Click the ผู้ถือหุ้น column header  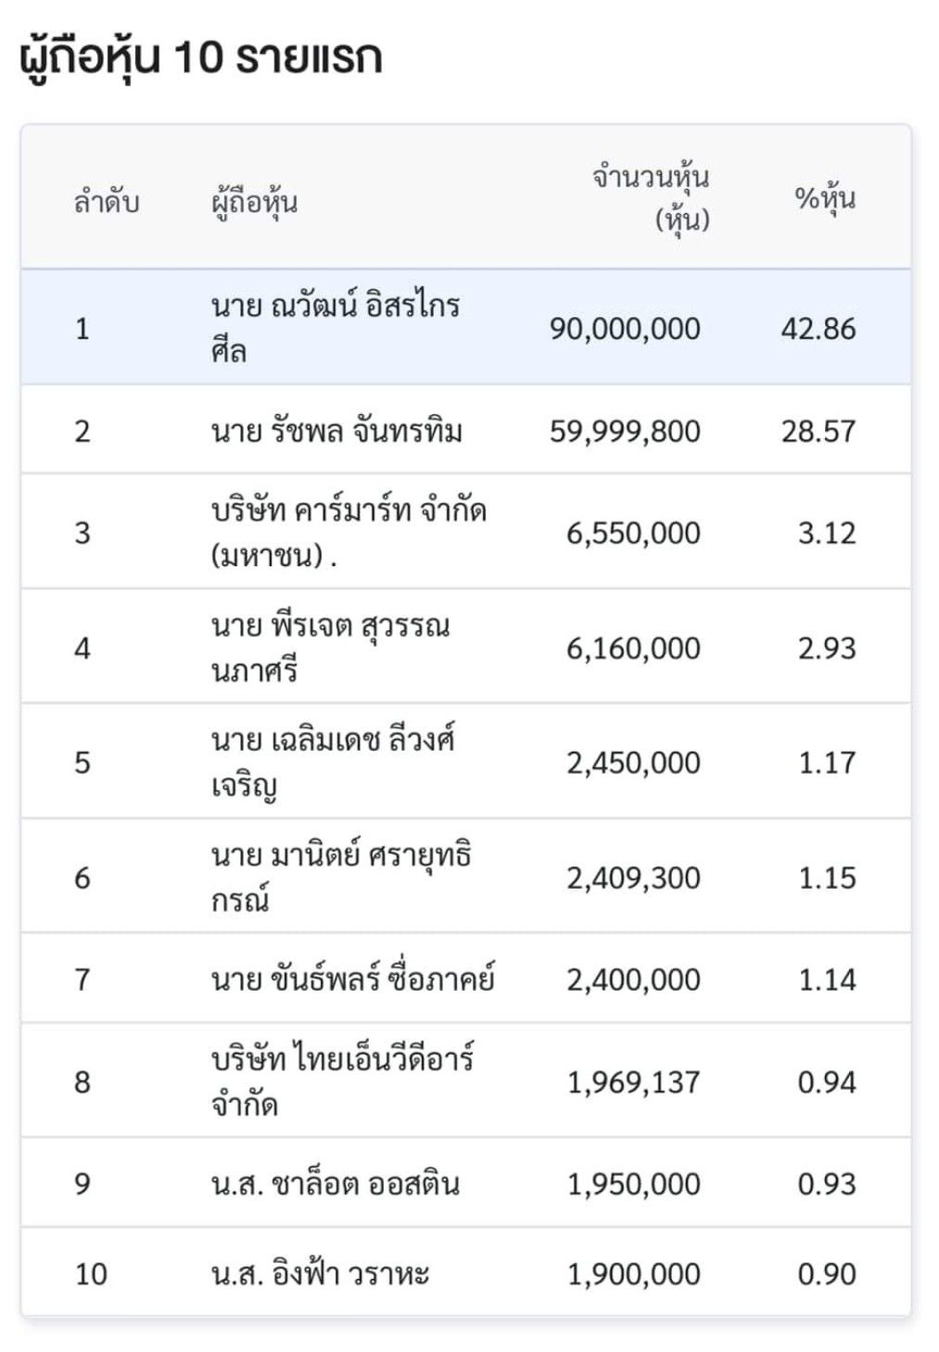[x=254, y=201]
